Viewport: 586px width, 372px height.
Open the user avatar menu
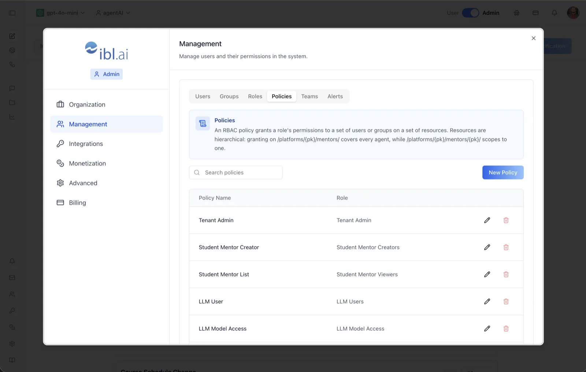pyautogui.click(x=573, y=13)
